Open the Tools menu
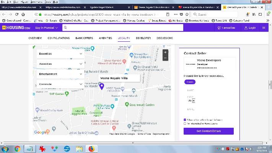The height and width of the screenshot is (153, 272). (x=47, y=2)
